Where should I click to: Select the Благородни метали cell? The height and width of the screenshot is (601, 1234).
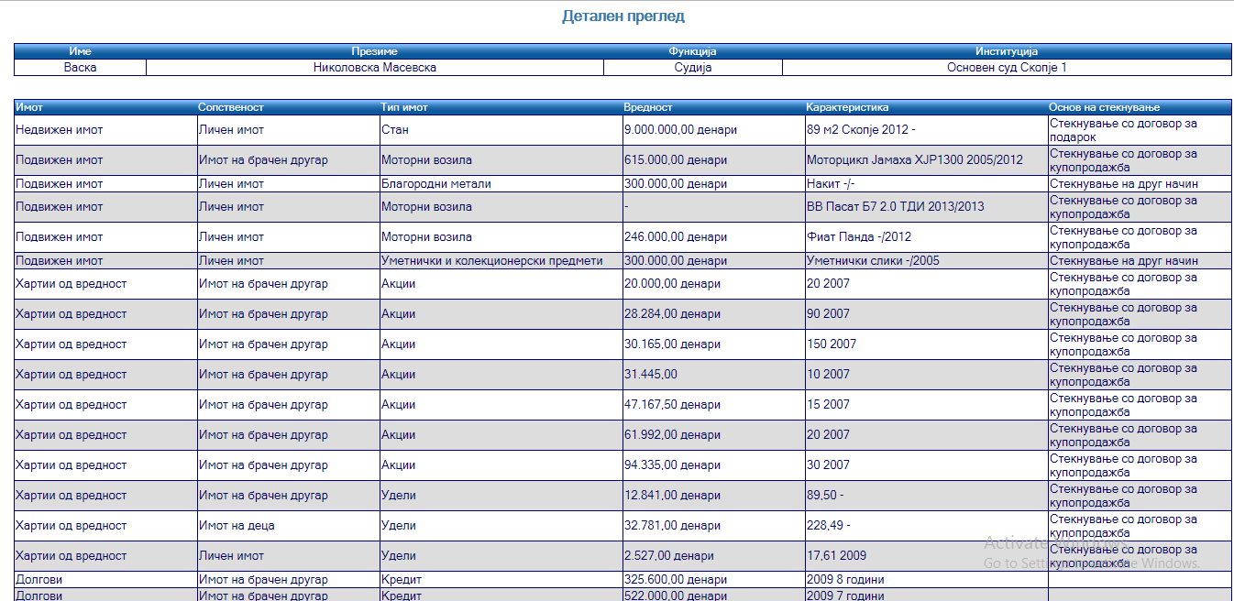tap(436, 184)
